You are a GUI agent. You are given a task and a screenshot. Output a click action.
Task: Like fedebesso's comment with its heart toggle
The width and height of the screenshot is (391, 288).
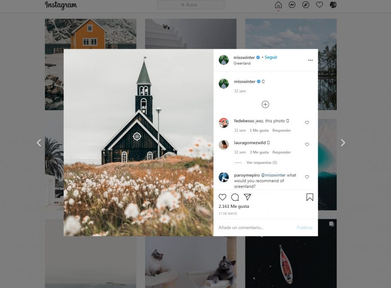click(x=307, y=123)
